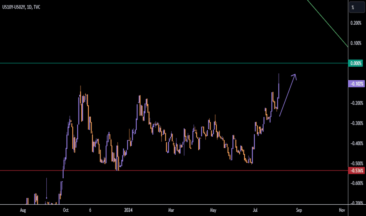366x216 pixels.
Task: Click the May label on time axis
Action: (x=213, y=210)
